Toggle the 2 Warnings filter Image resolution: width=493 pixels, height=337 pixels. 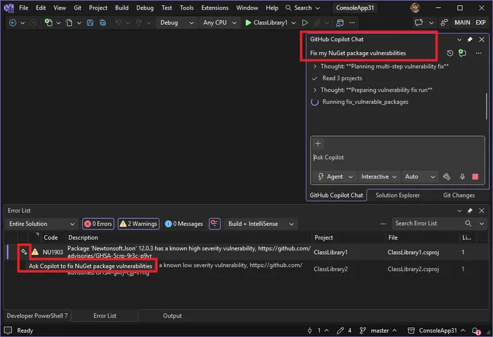coord(139,224)
